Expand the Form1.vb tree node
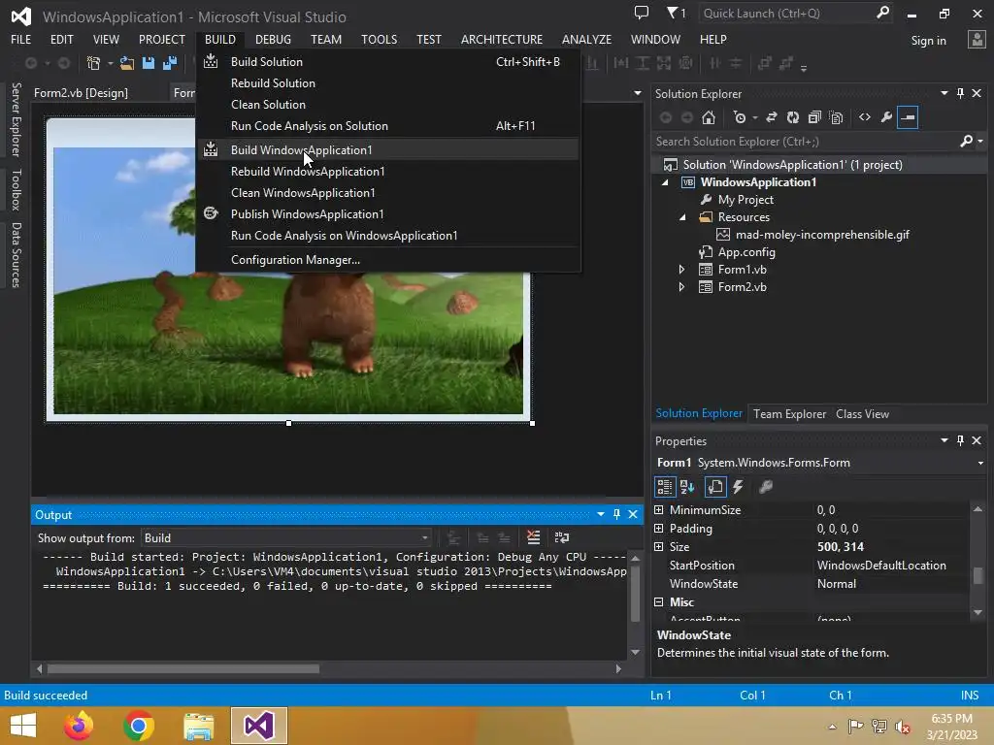 [682, 270]
